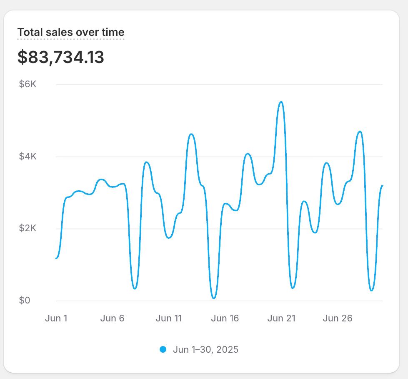Click the Jun 21 x-axis label
The height and width of the screenshot is (379, 408).
click(x=282, y=318)
